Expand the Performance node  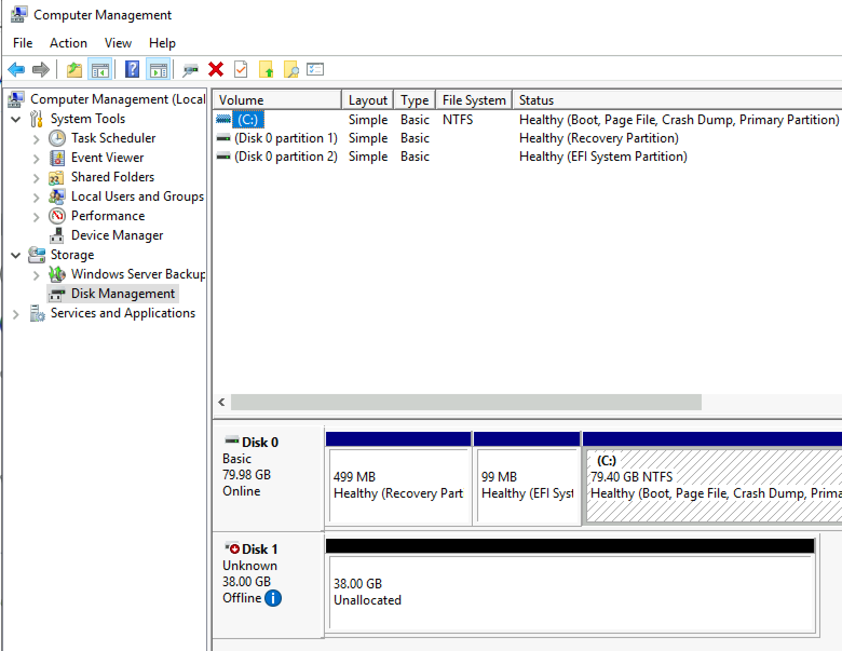pyautogui.click(x=36, y=217)
